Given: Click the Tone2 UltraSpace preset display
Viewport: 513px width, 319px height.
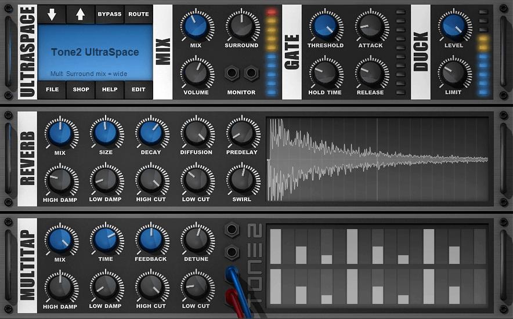Looking at the screenshot, I should pos(95,52).
